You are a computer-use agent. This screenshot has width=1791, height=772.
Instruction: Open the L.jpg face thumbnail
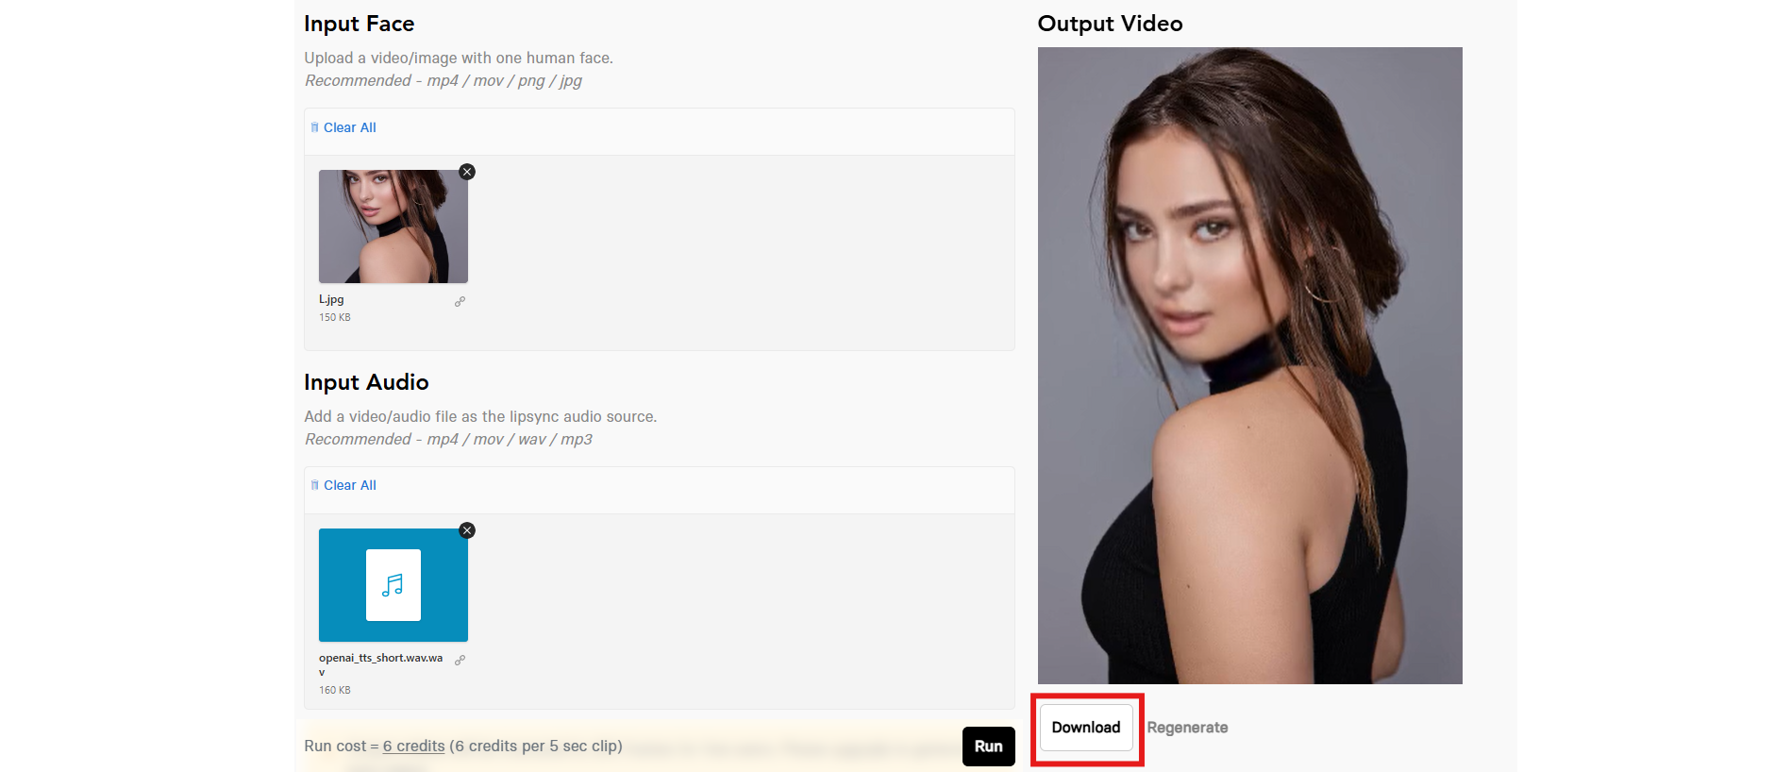pos(393,227)
